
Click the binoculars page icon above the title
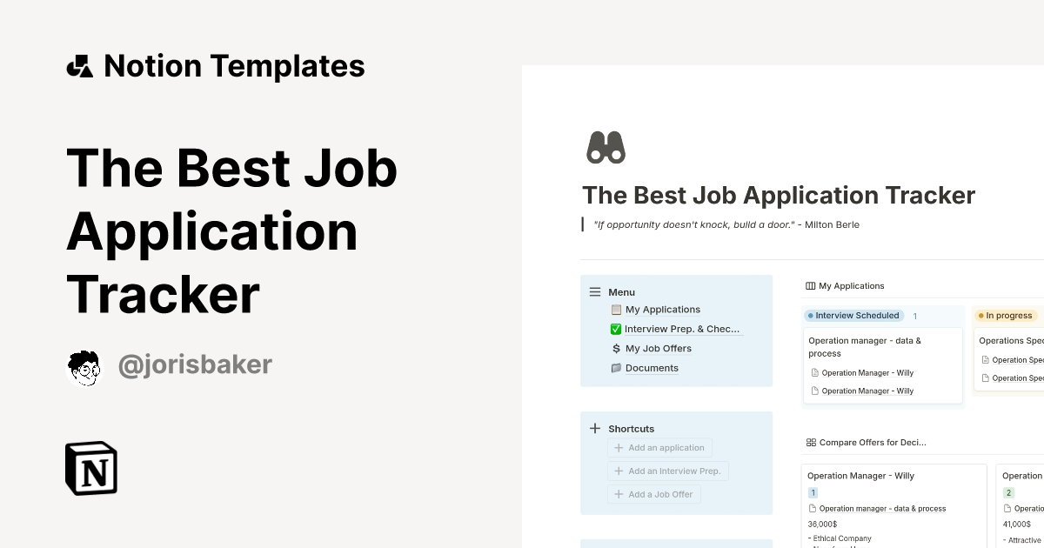pos(606,146)
